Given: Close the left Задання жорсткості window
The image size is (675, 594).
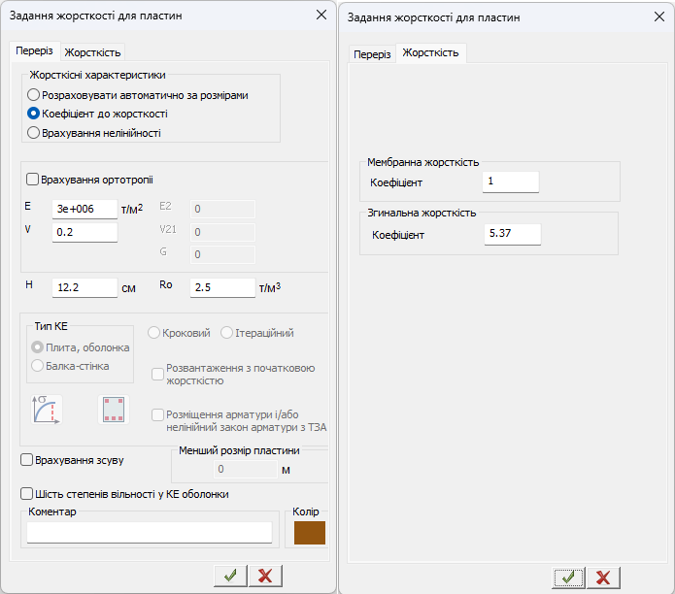Looking at the screenshot, I should point(321,16).
